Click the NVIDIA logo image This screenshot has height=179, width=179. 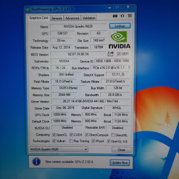119,40
